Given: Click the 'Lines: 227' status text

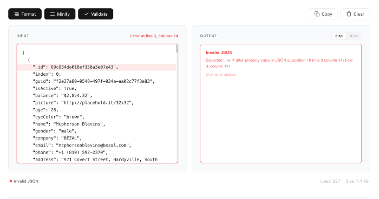Looking at the screenshot, I should [330, 181].
